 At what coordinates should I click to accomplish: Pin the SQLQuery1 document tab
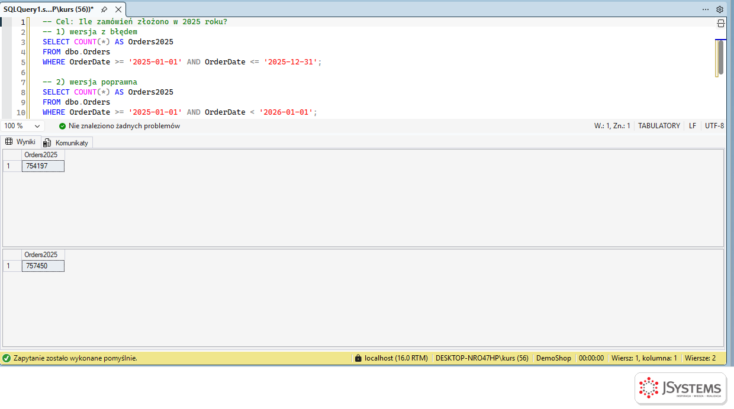(104, 9)
